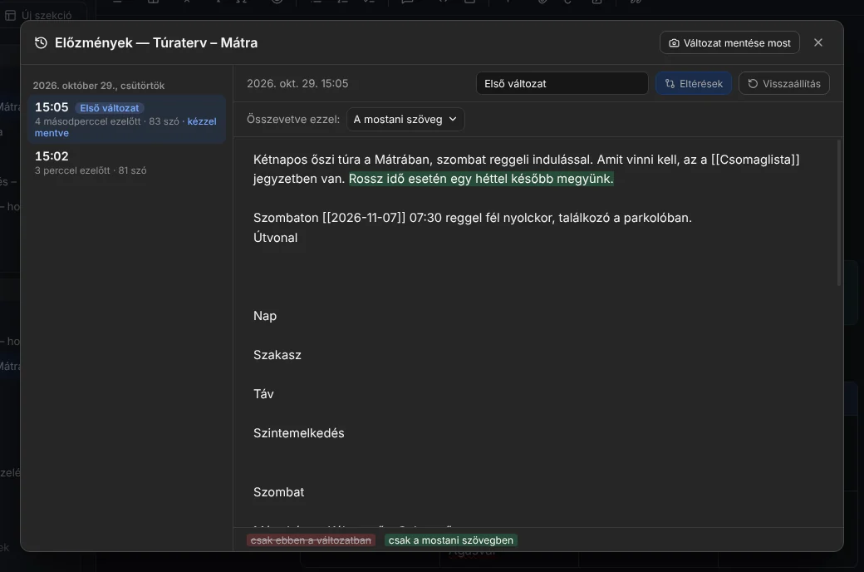Click the Szintemelkedés text
The width and height of the screenshot is (864, 572).
[x=298, y=433]
